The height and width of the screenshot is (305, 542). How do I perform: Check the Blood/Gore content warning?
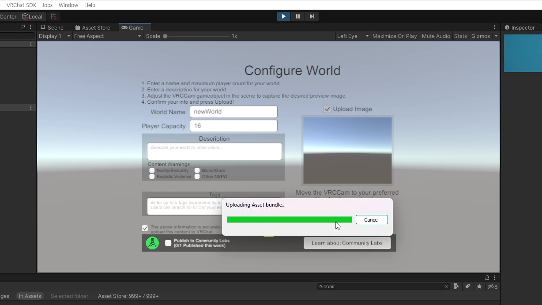(x=197, y=170)
